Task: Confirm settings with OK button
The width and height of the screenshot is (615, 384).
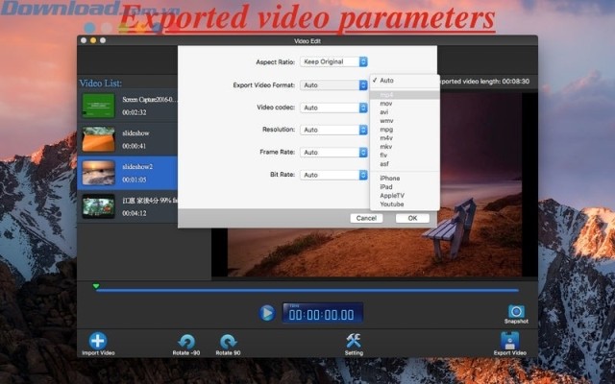Action: tap(412, 218)
